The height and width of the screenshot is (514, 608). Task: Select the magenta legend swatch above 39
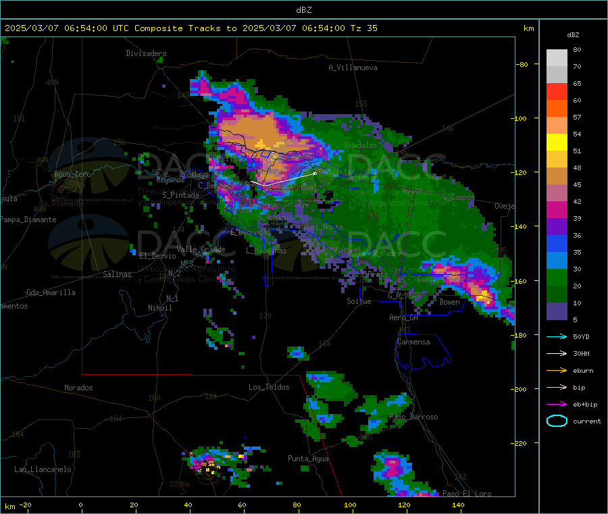557,209
